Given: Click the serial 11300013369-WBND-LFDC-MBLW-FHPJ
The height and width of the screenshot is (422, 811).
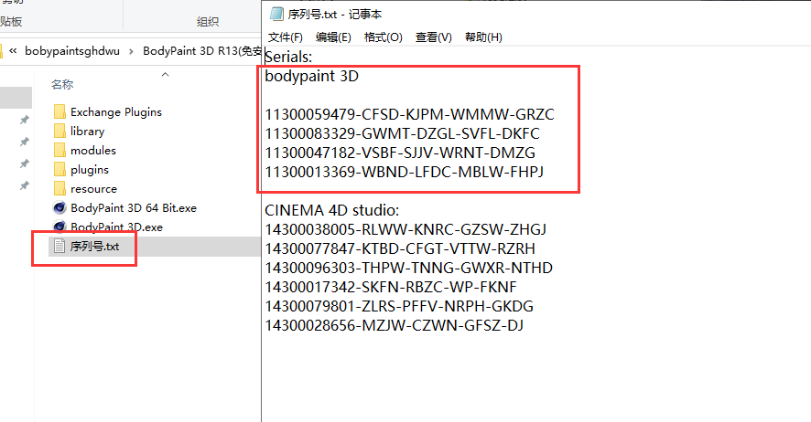Looking at the screenshot, I should 404,172.
